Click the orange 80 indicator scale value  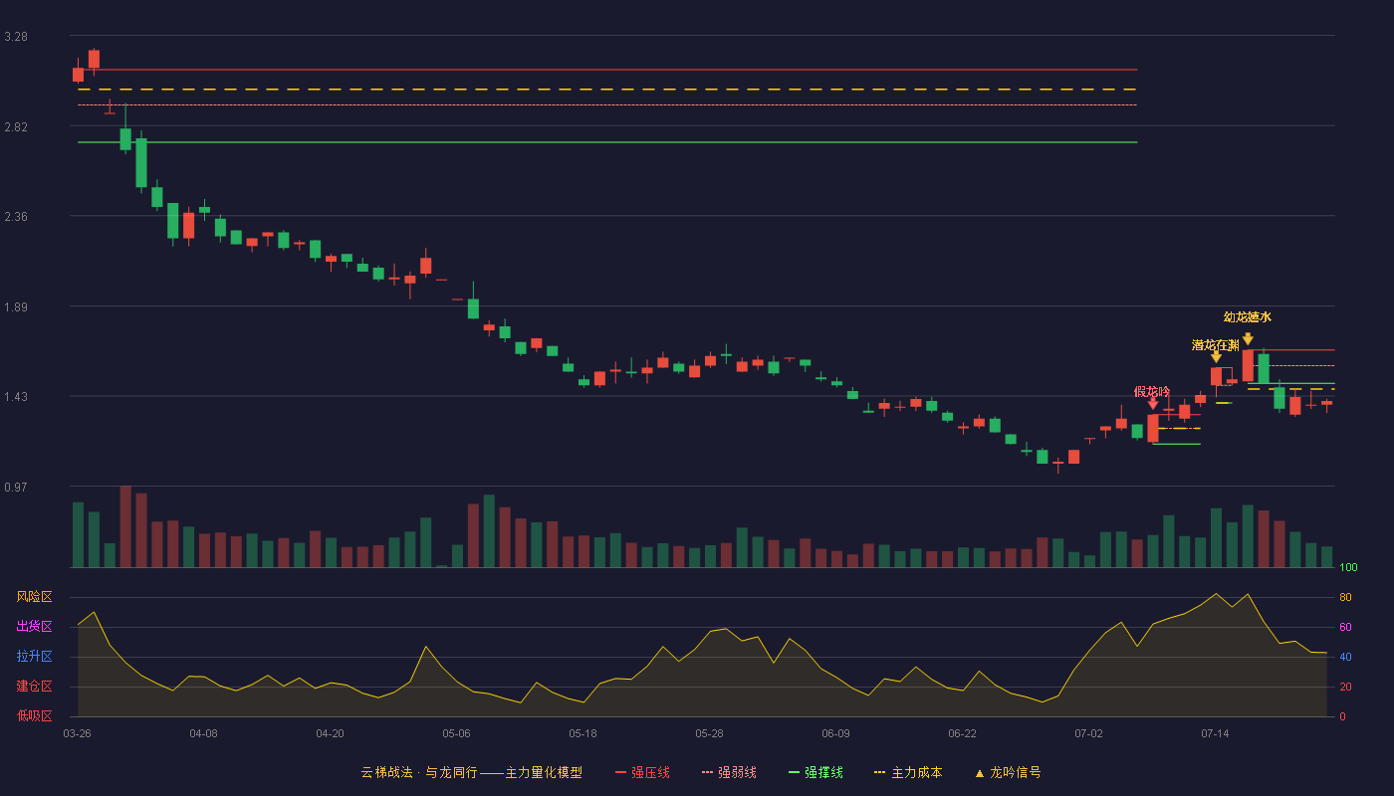1345,597
